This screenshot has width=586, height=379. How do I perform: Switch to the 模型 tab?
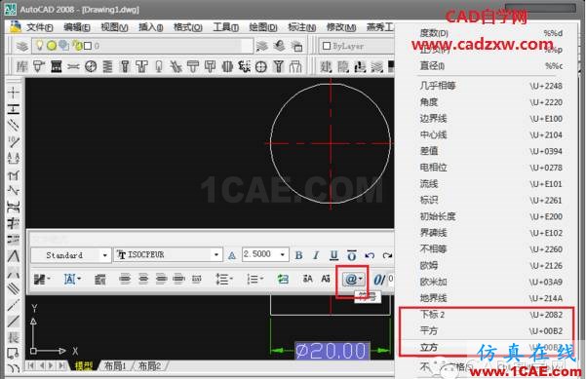point(84,365)
